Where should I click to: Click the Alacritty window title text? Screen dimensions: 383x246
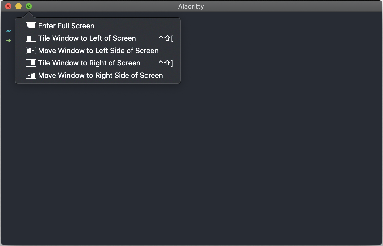click(191, 6)
